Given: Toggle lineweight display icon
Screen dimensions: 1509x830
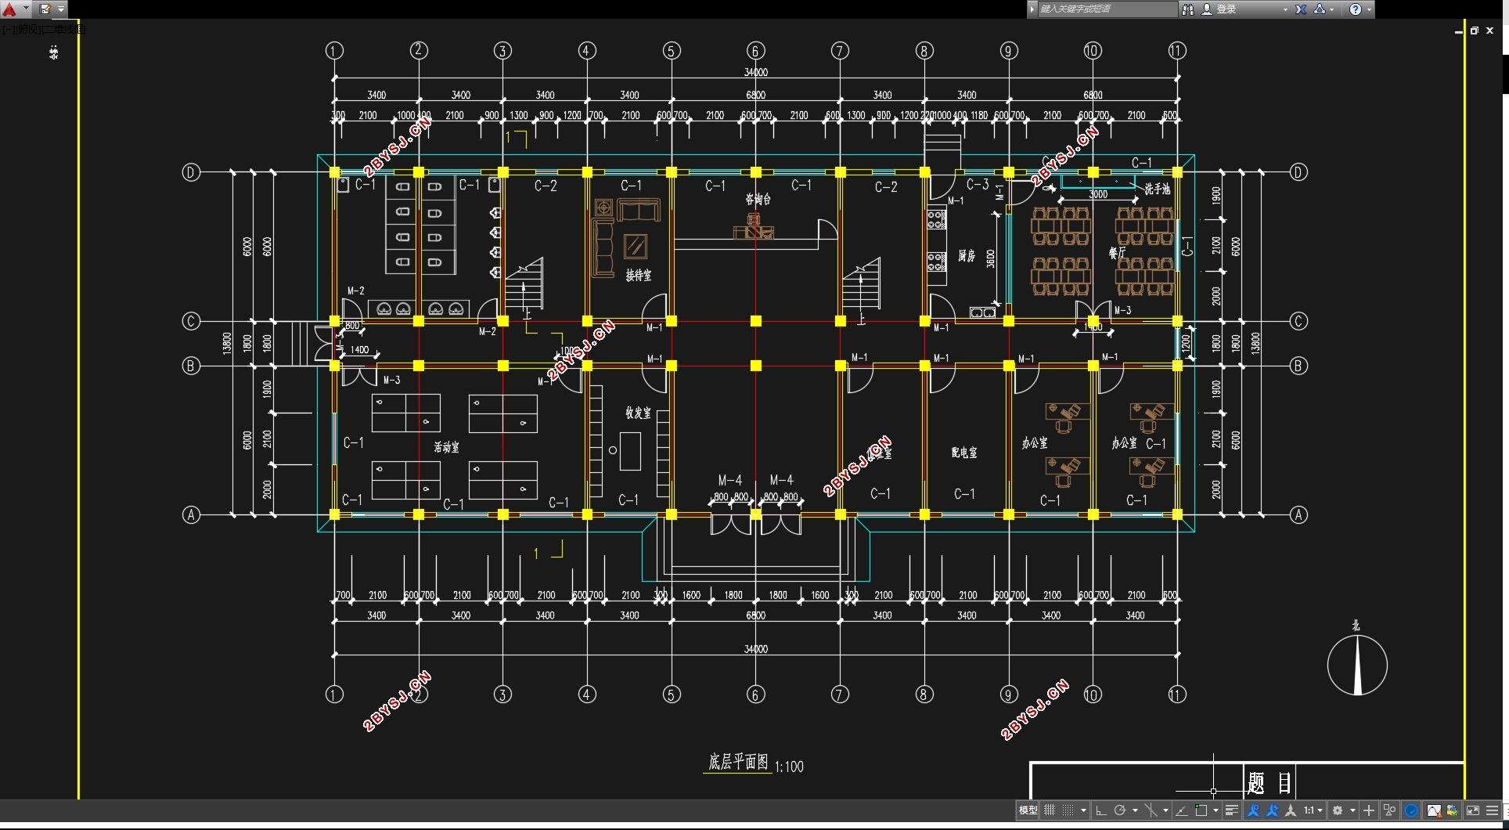Looking at the screenshot, I should point(1232,810).
